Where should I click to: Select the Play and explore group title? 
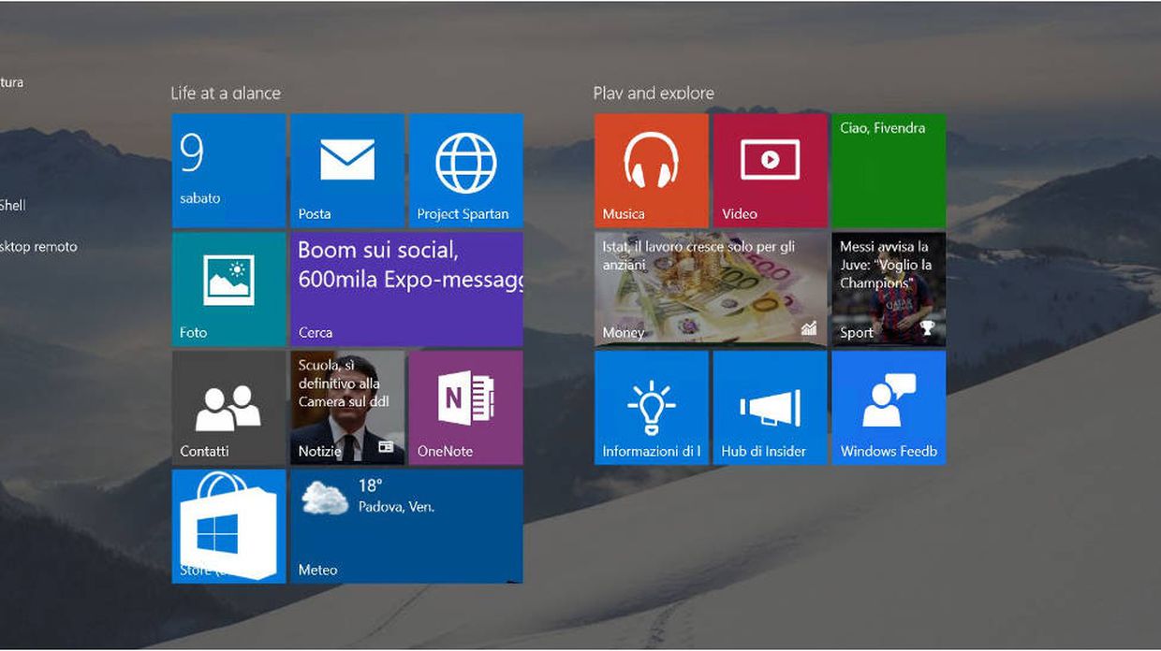654,93
